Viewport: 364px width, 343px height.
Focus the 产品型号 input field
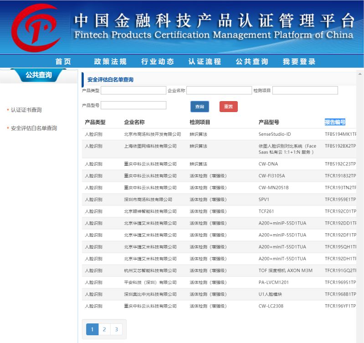point(133,105)
